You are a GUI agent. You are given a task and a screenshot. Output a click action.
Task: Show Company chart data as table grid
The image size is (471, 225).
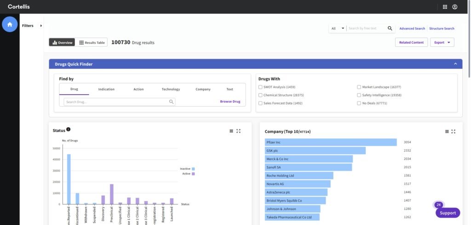[447, 131]
